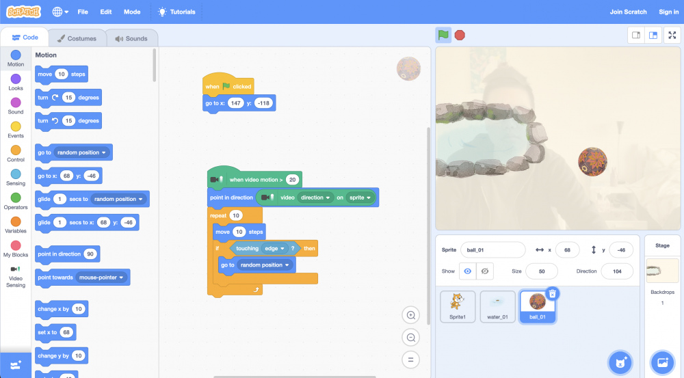This screenshot has height=378, width=684.
Task: Edit the sprite name field ball_01
Action: (493, 249)
